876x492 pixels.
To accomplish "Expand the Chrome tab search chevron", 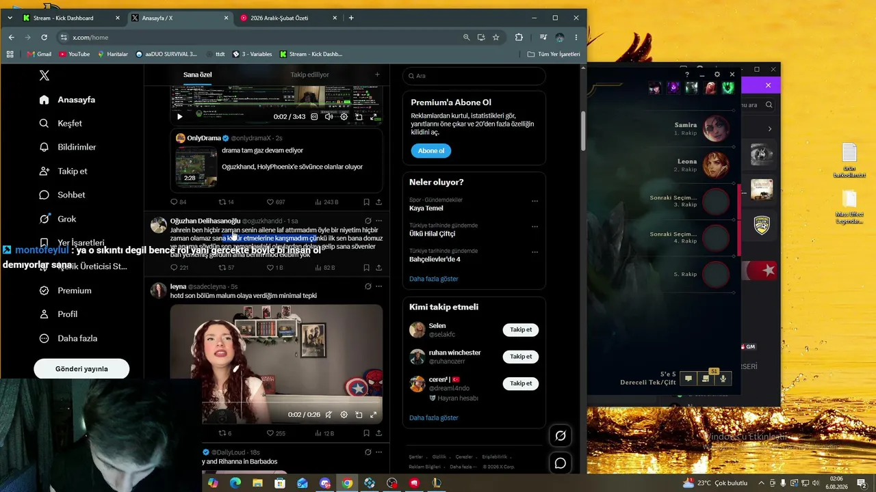I will click(x=10, y=18).
